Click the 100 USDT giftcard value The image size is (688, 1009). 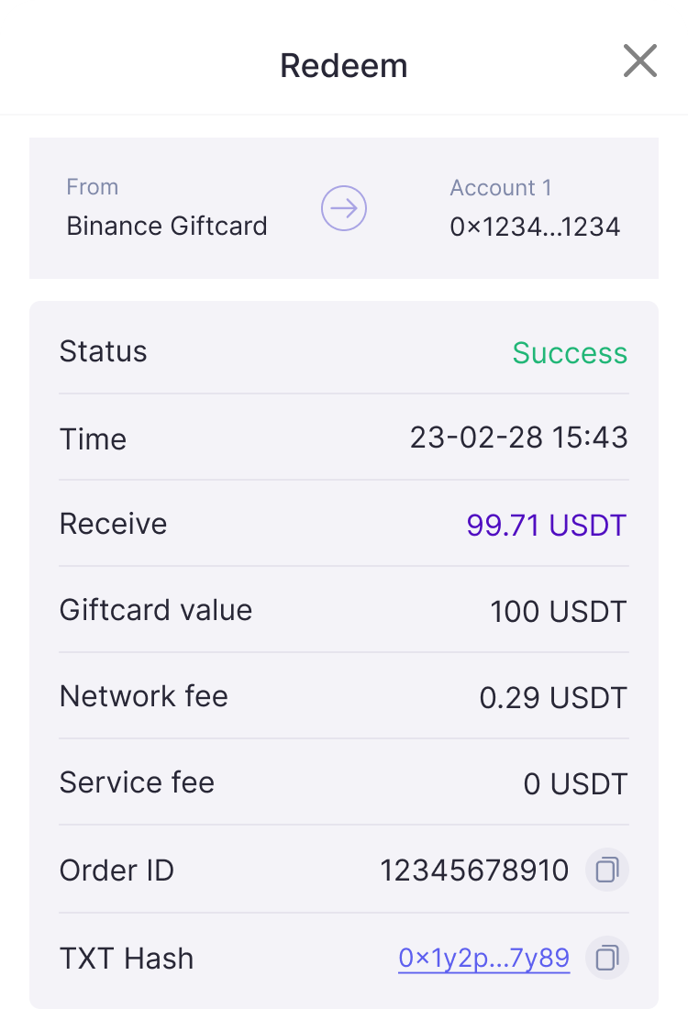(x=558, y=611)
